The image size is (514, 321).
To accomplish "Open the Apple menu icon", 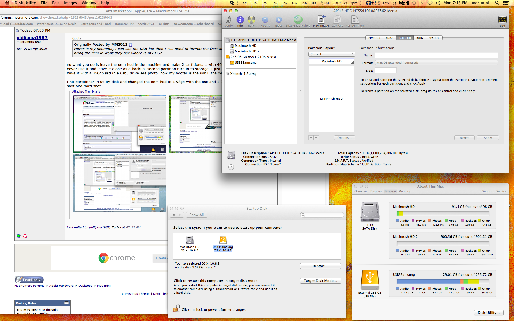I will (7, 3).
